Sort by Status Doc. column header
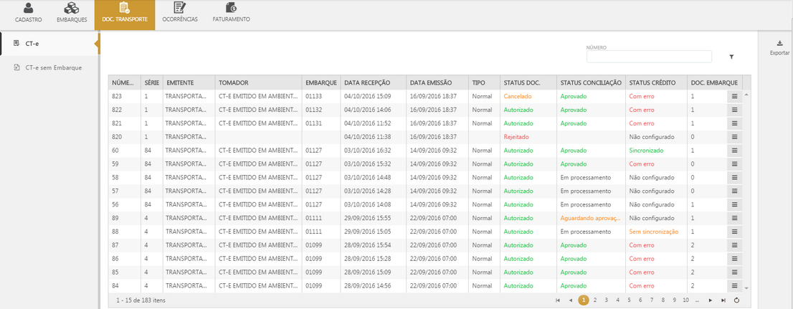793x309 pixels. 521,82
